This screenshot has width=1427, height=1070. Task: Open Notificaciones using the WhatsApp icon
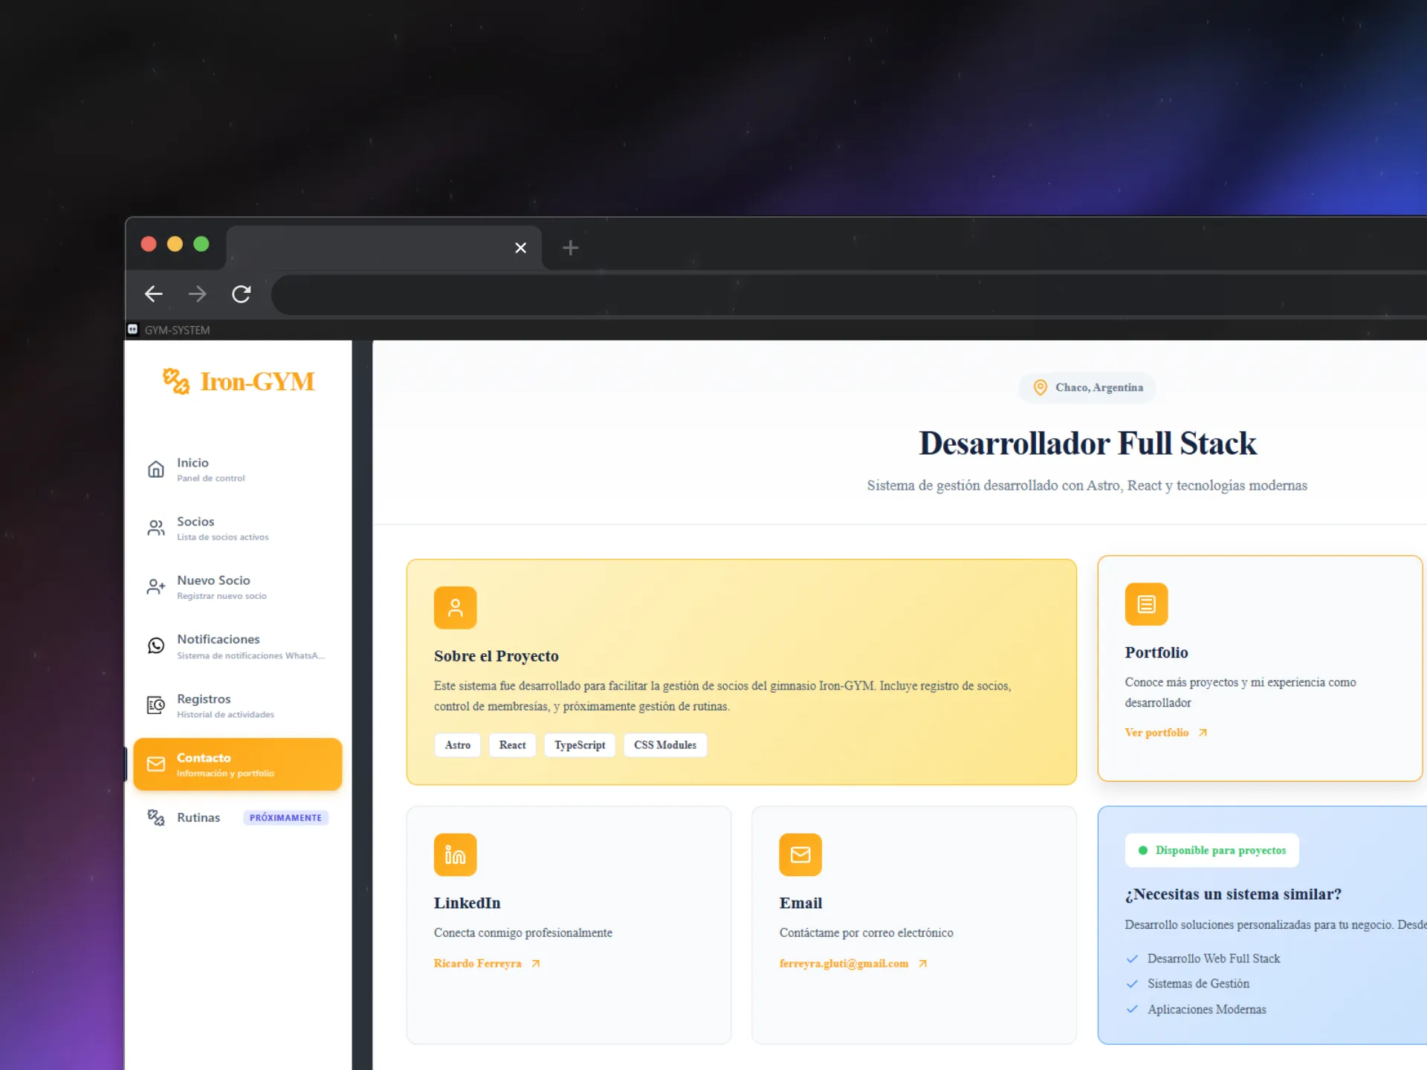point(156,646)
